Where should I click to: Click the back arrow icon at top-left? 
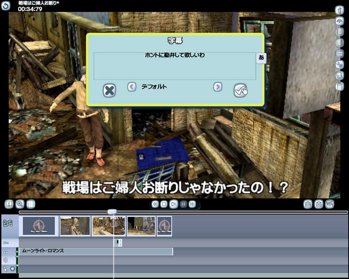(x=6, y=6)
